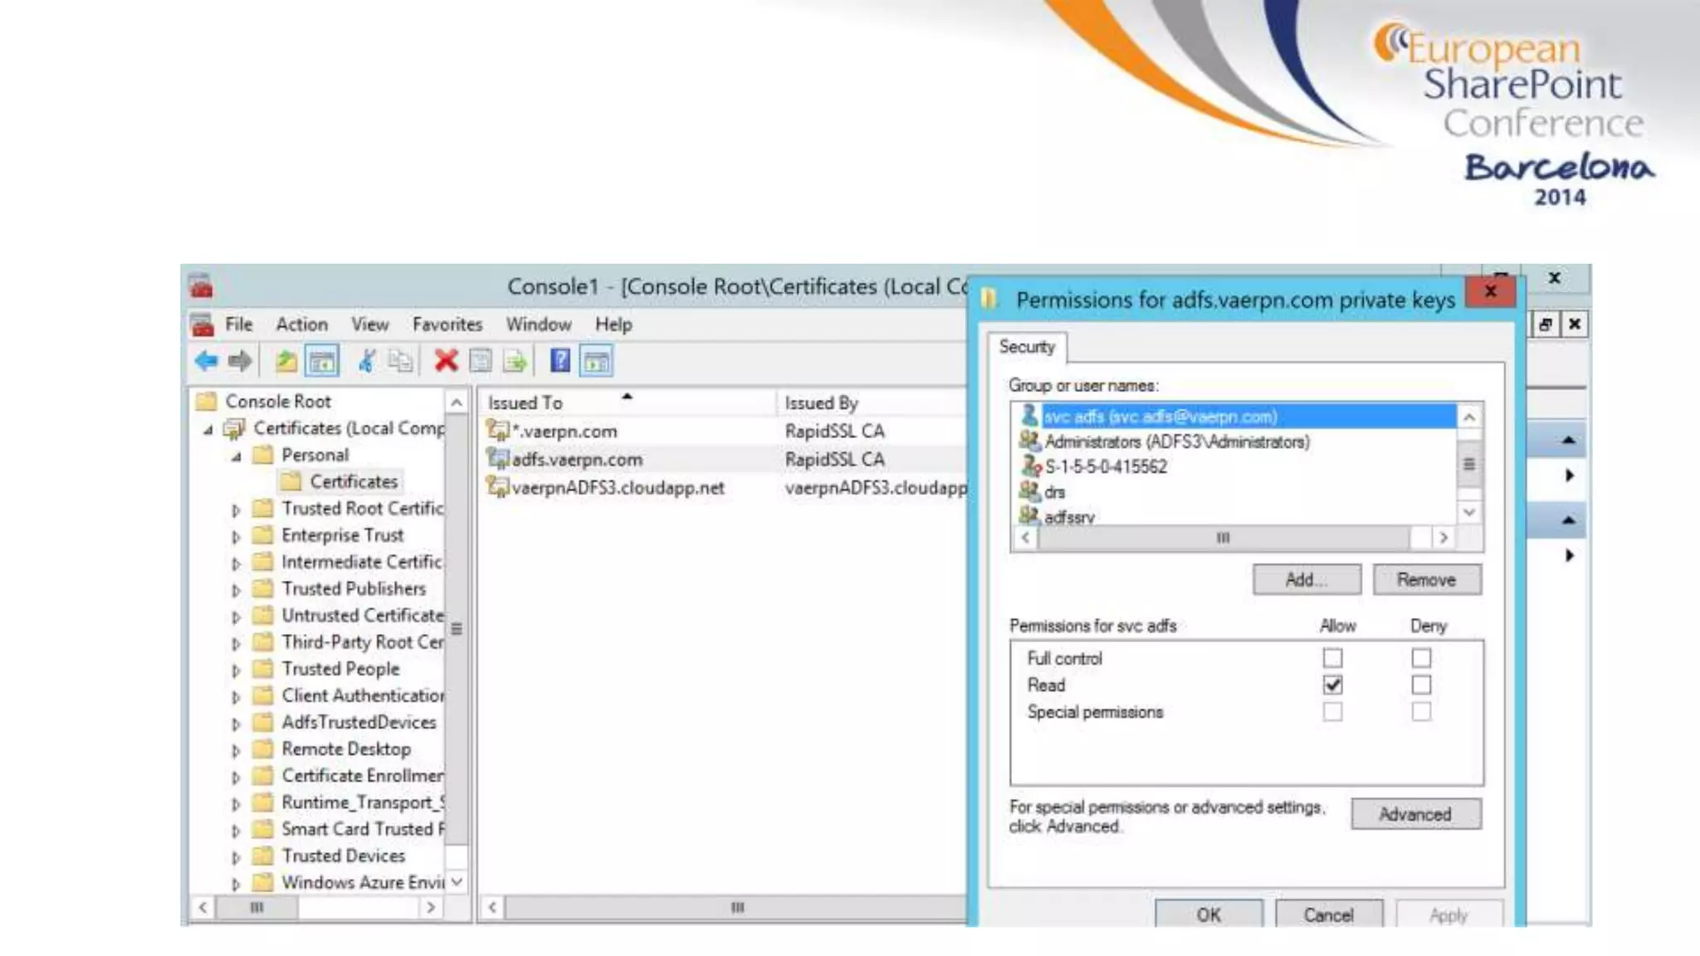Toggle Show/Hide Action Pane toolbar icon

coord(596,361)
